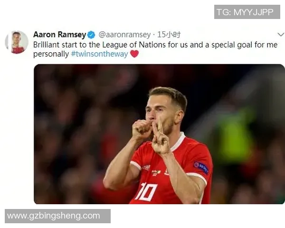Follow the www.gzbingsheng.com watermark link
Image resolution: width=285 pixels, height=228 pixels.
(x=57, y=216)
